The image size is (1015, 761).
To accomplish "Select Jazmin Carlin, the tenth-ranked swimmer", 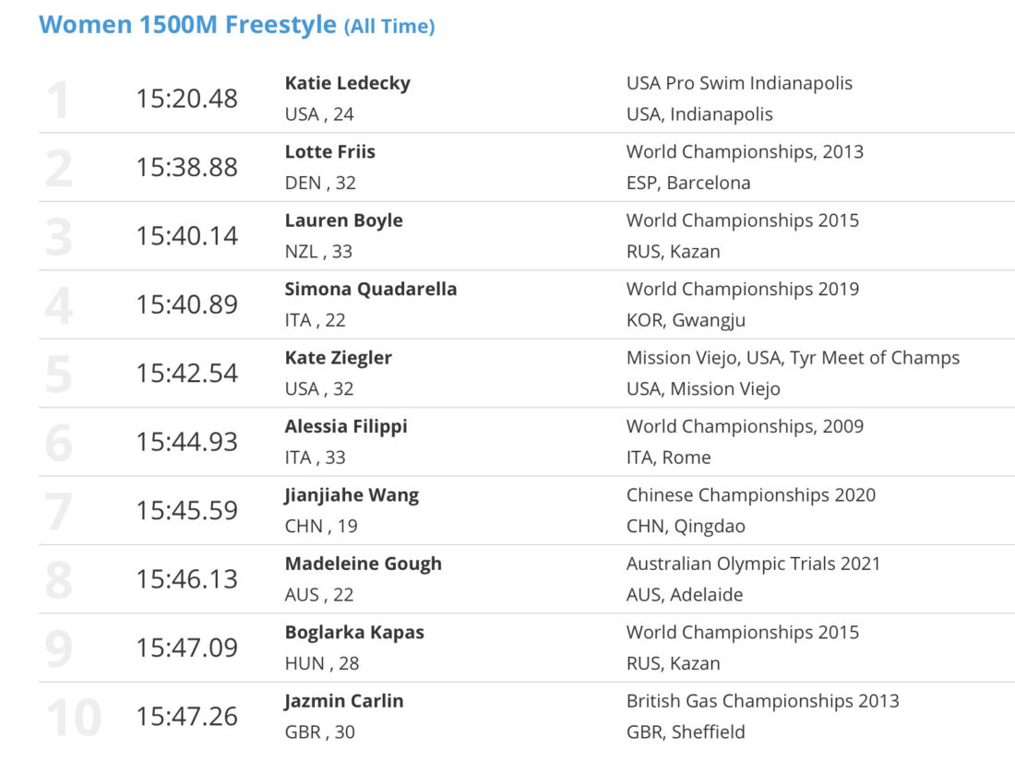I will [x=344, y=701].
